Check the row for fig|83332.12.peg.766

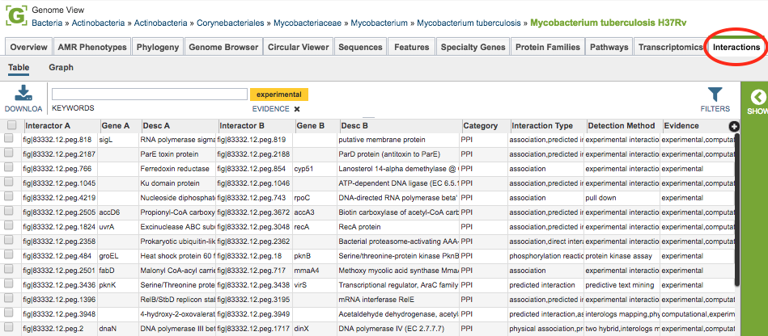[x=9, y=168]
